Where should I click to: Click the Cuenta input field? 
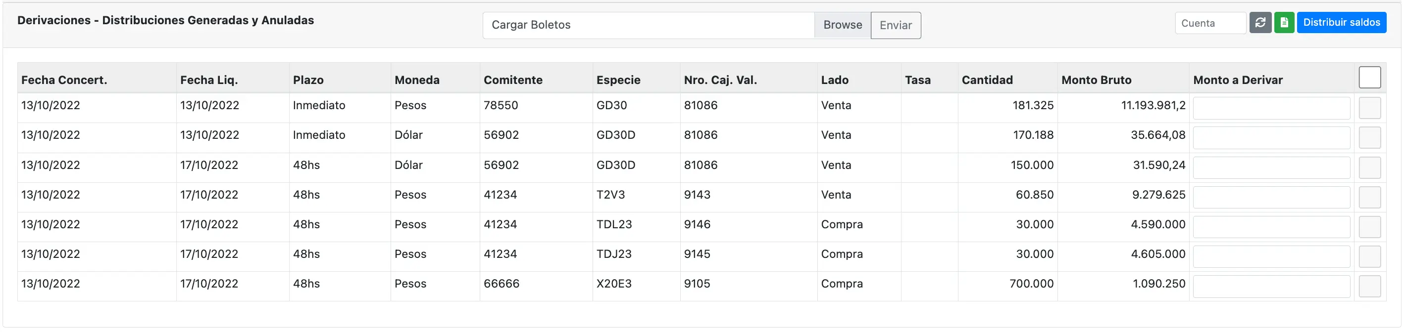pos(1210,22)
